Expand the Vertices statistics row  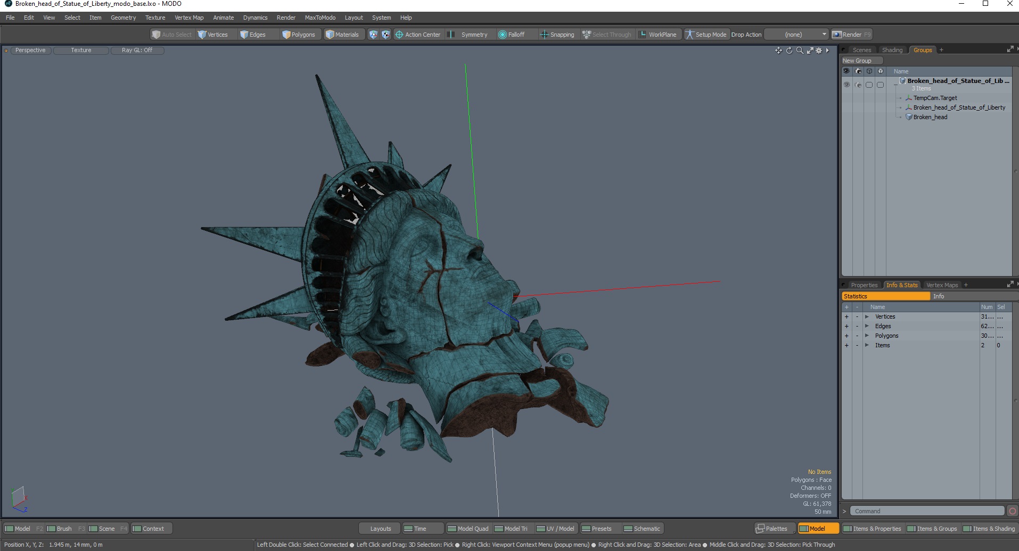pos(867,316)
